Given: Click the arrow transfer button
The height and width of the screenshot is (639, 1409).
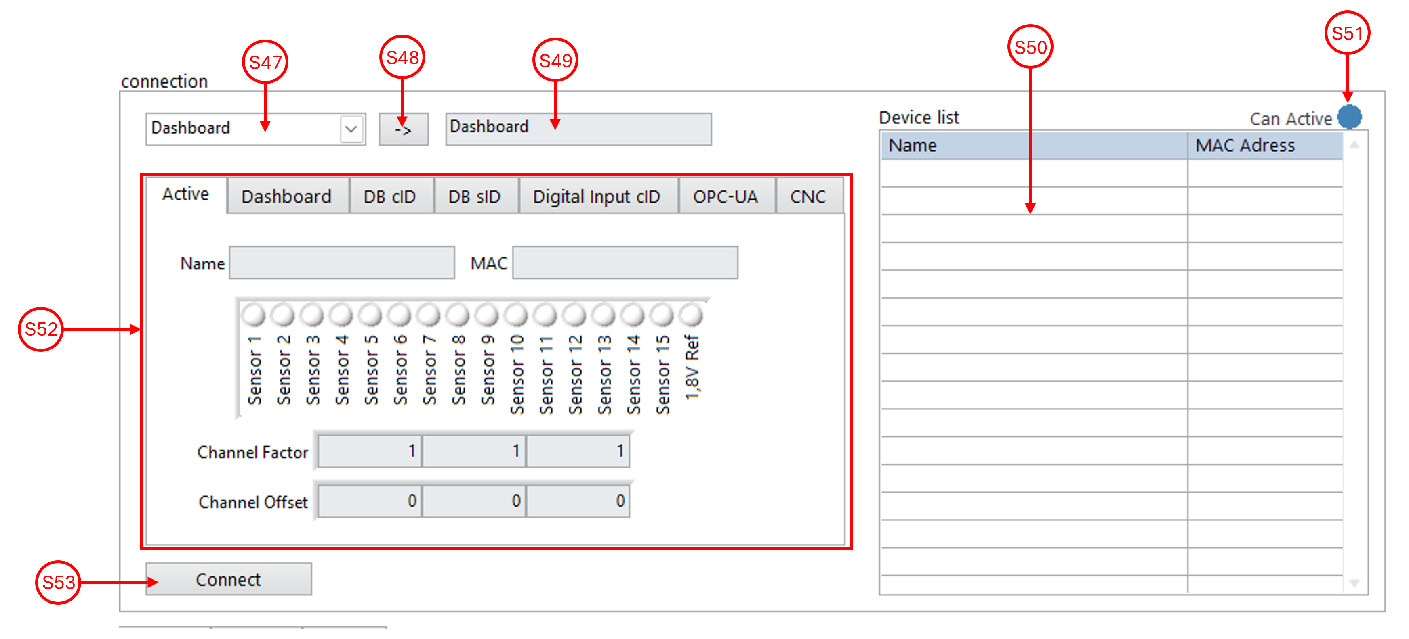Looking at the screenshot, I should pos(404,129).
